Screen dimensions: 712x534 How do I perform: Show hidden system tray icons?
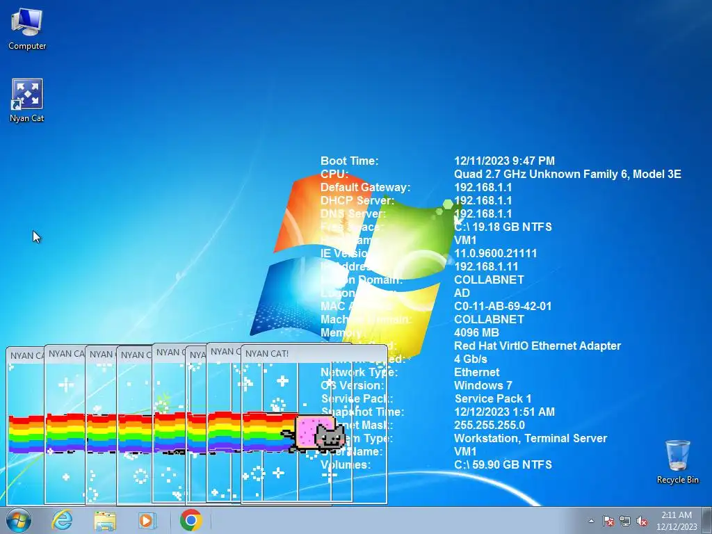click(591, 521)
